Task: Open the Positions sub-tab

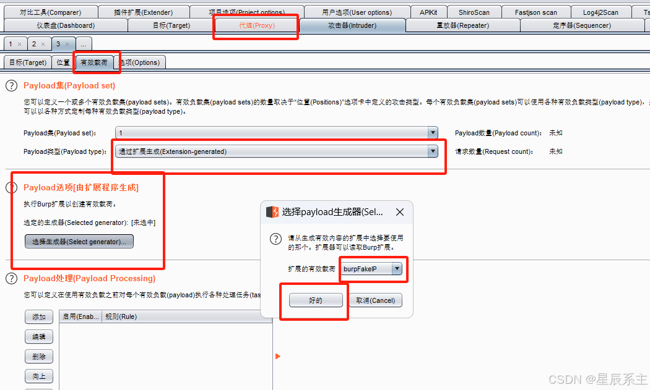Action: coord(63,62)
